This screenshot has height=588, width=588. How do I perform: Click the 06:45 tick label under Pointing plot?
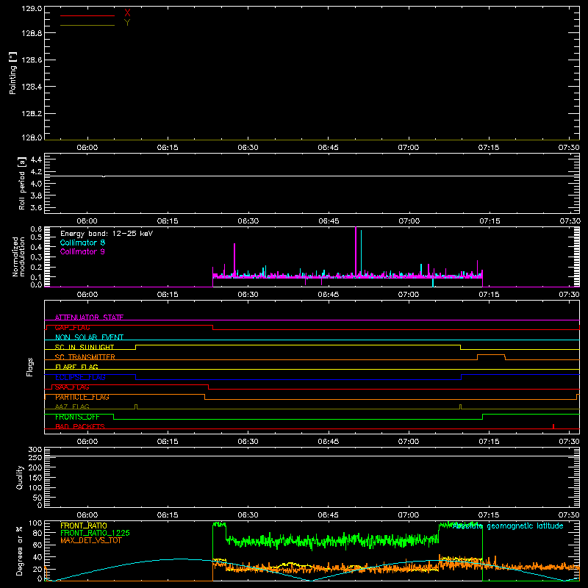click(x=328, y=148)
